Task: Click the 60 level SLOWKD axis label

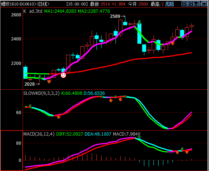Action: (19, 113)
